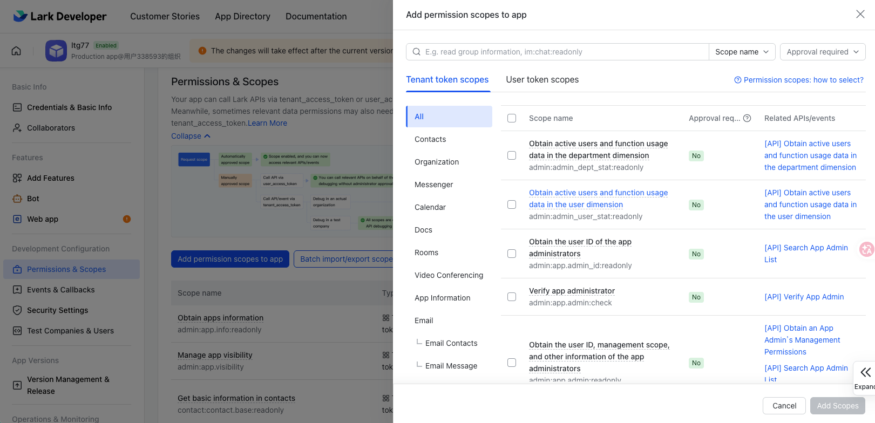Select the Messenger scope category
The image size is (875, 423).
(433, 185)
